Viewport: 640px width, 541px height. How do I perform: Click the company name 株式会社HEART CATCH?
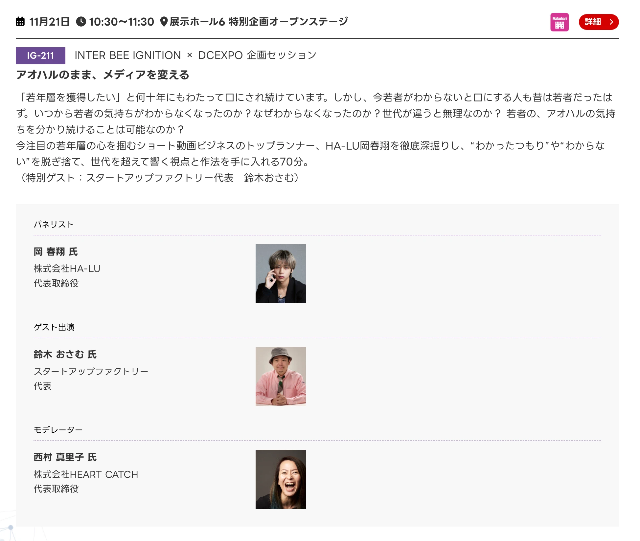(x=86, y=474)
